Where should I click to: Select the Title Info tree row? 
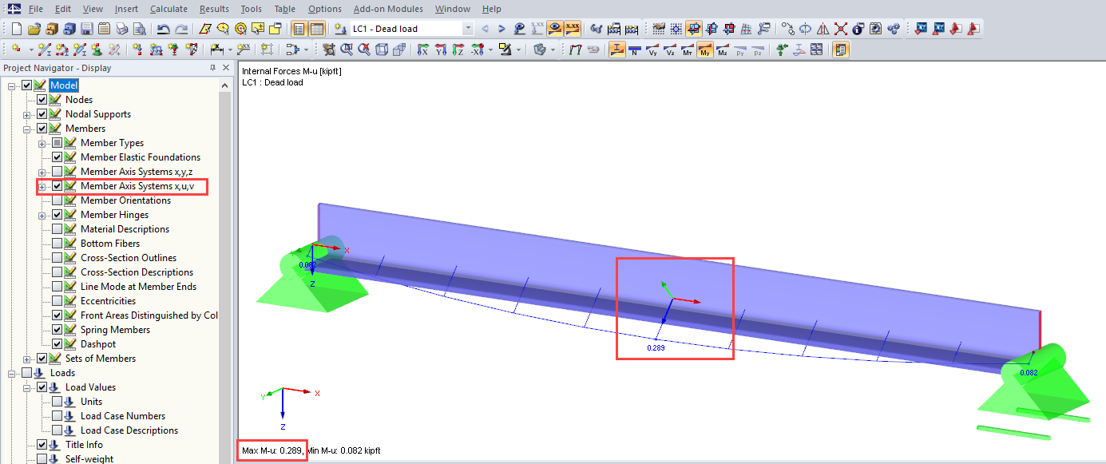(84, 445)
